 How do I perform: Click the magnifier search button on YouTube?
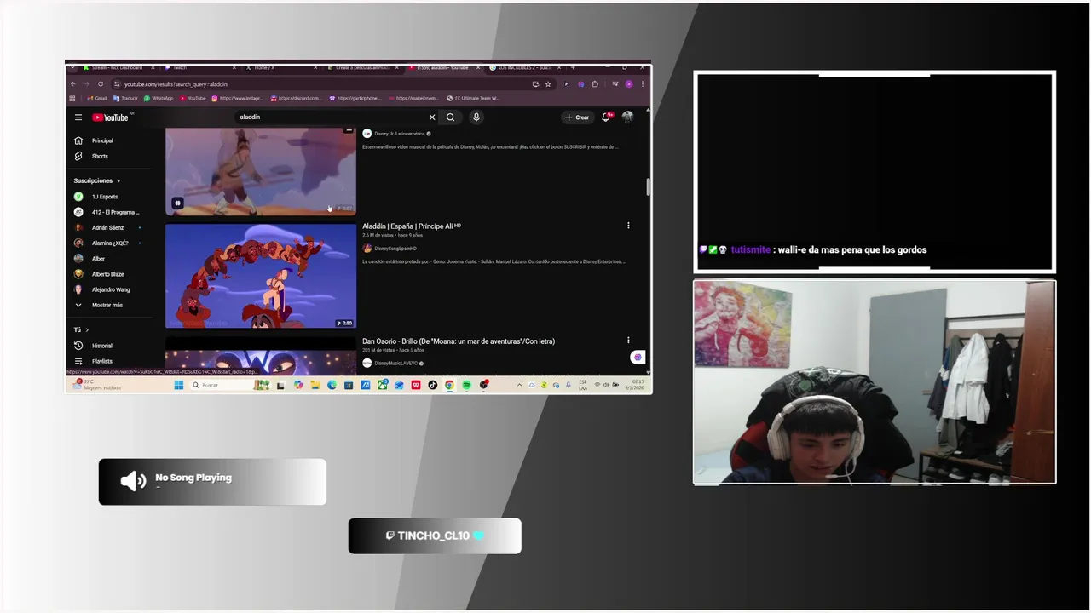pos(450,117)
